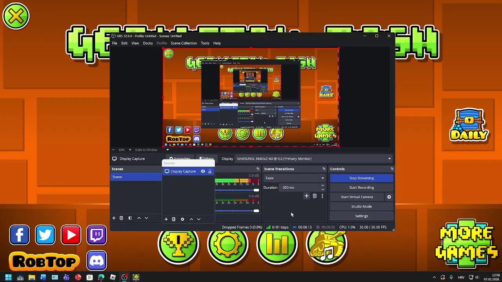Move source up in Sources toolbar

coord(191,219)
